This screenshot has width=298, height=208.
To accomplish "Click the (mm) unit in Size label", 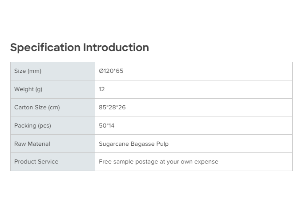I will tap(34, 71).
